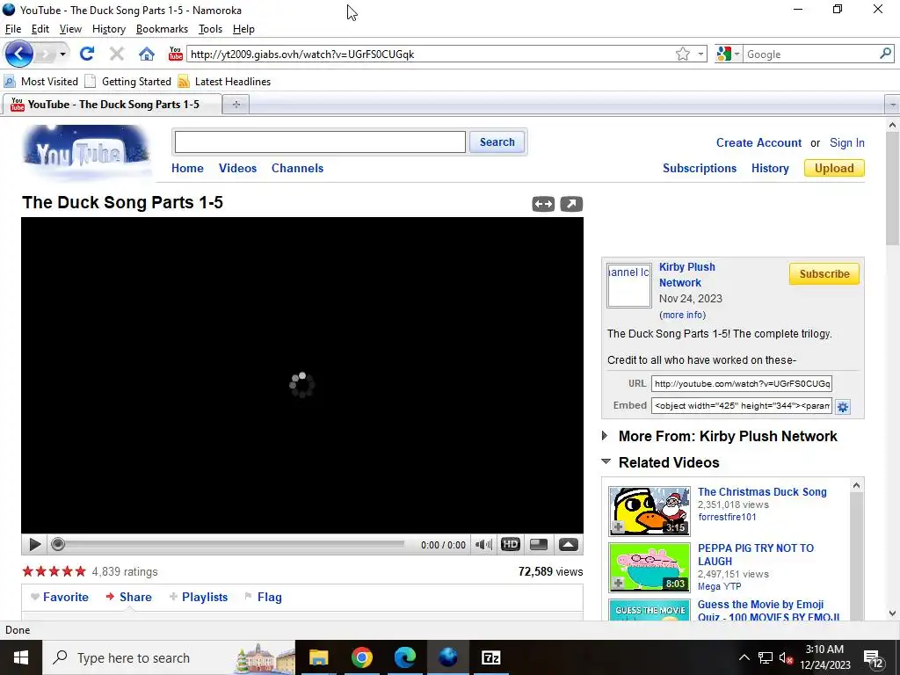Viewport: 900px width, 675px height.
Task: Click the search magnifier in Google box
Action: (885, 54)
